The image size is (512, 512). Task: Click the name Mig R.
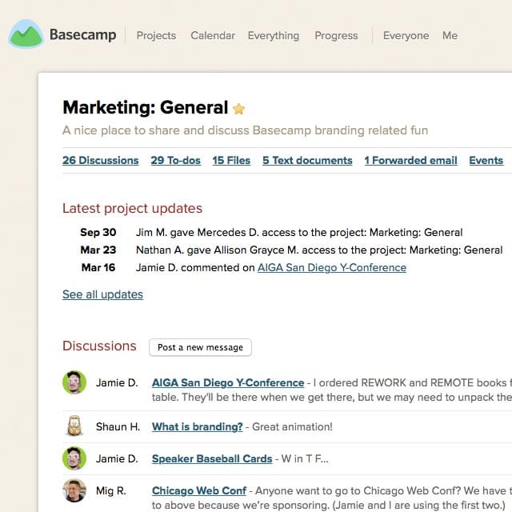(111, 490)
